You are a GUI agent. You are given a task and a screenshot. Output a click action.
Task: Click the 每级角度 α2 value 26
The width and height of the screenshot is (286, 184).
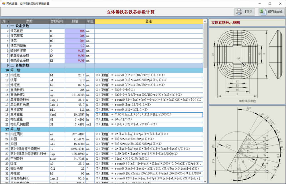coord(75,169)
